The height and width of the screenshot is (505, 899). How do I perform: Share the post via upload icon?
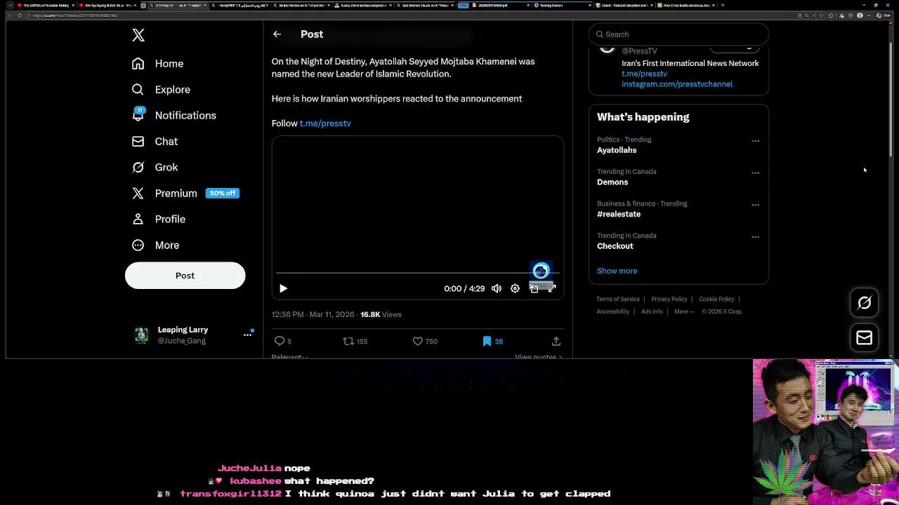click(x=556, y=342)
